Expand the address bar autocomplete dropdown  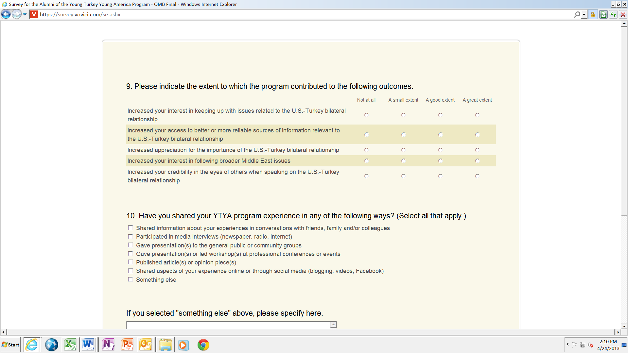pos(584,14)
